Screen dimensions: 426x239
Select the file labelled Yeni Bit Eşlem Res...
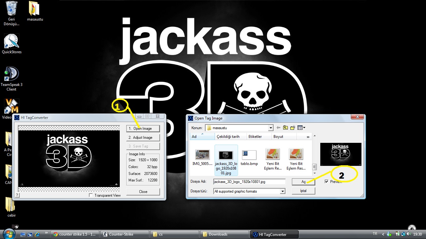coord(296,159)
